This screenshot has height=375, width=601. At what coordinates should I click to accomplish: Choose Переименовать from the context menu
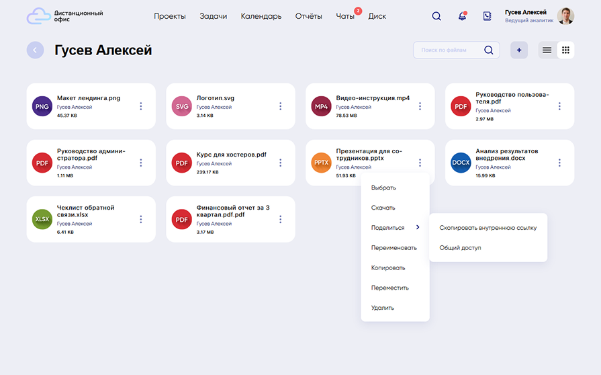tap(394, 248)
